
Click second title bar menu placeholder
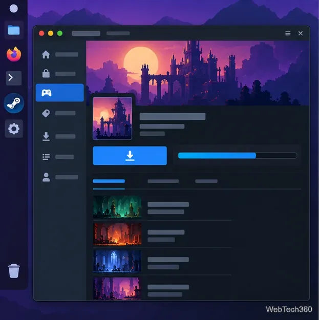(118, 33)
